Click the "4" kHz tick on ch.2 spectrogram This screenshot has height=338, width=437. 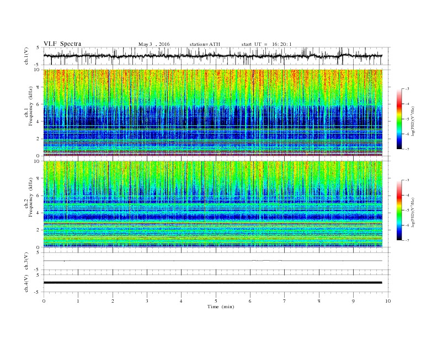[x=38, y=213]
